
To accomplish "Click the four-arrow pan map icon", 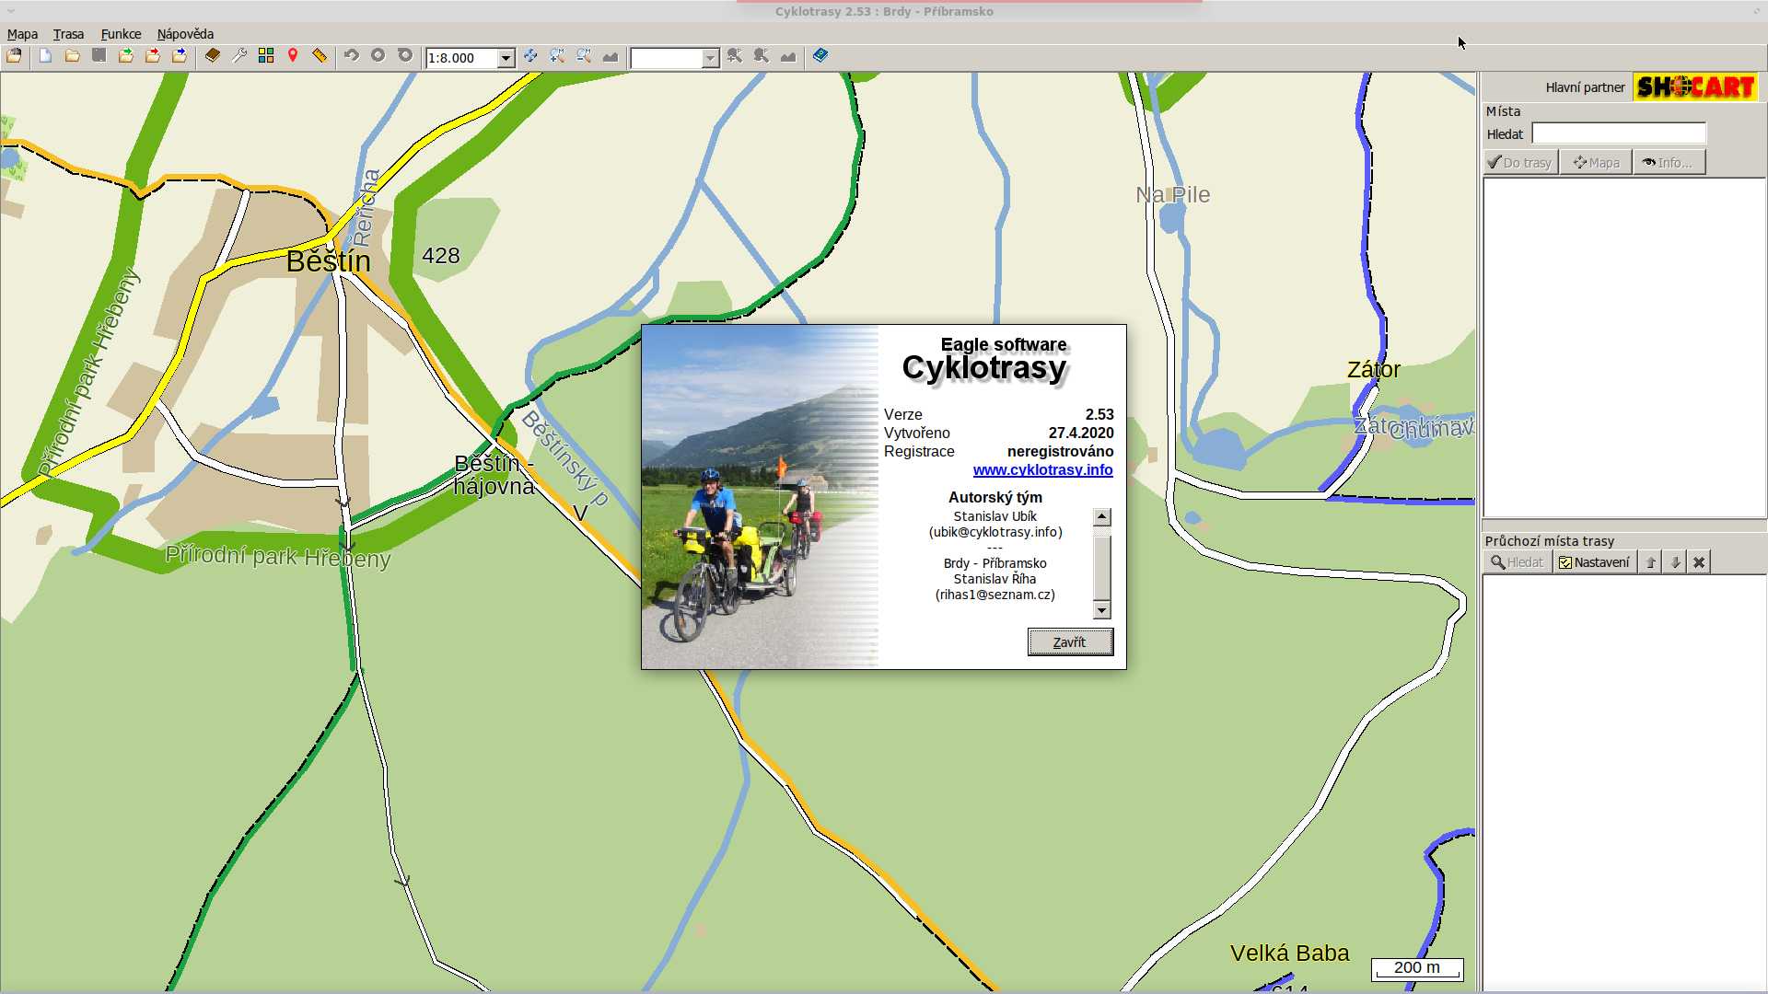I will [x=530, y=56].
